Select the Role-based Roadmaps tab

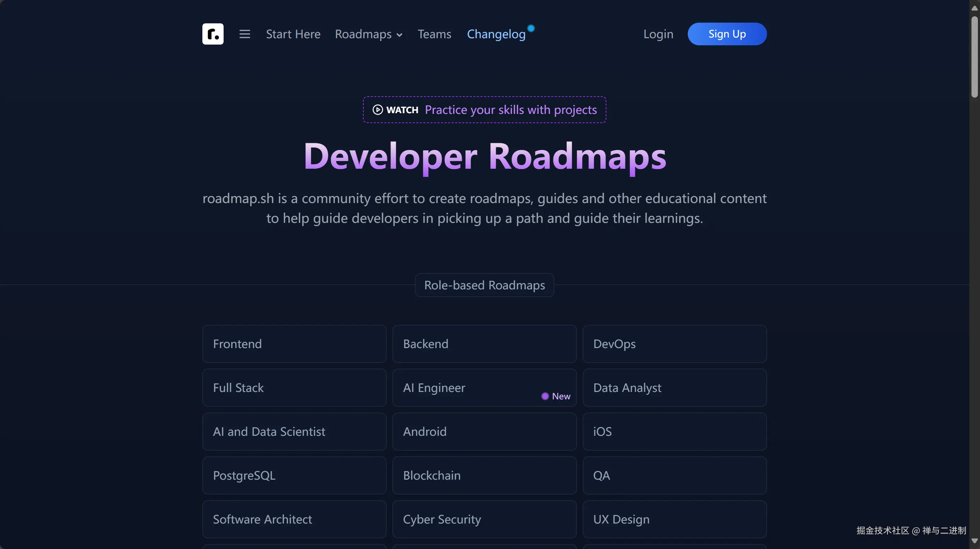484,285
